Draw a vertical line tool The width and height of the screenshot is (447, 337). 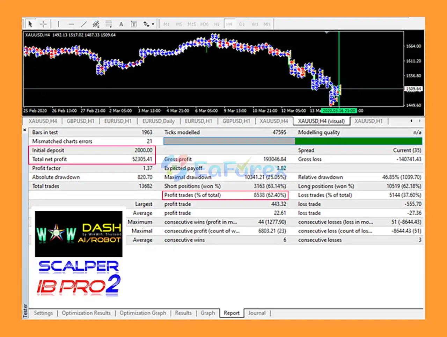[x=58, y=24]
